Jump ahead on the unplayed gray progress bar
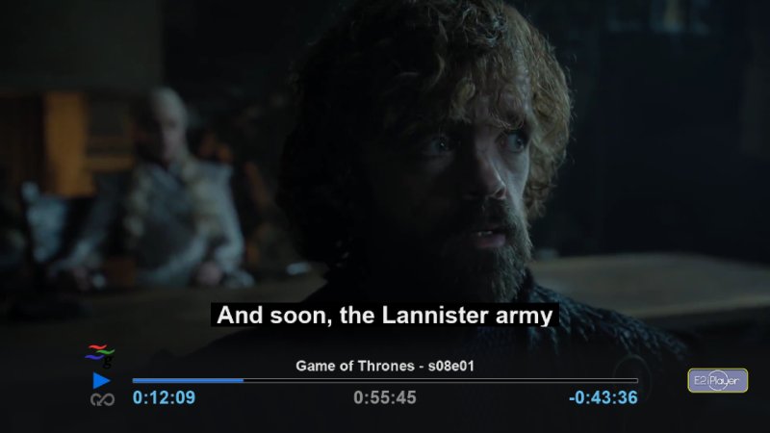Viewport: 770px width, 433px height. (x=441, y=380)
